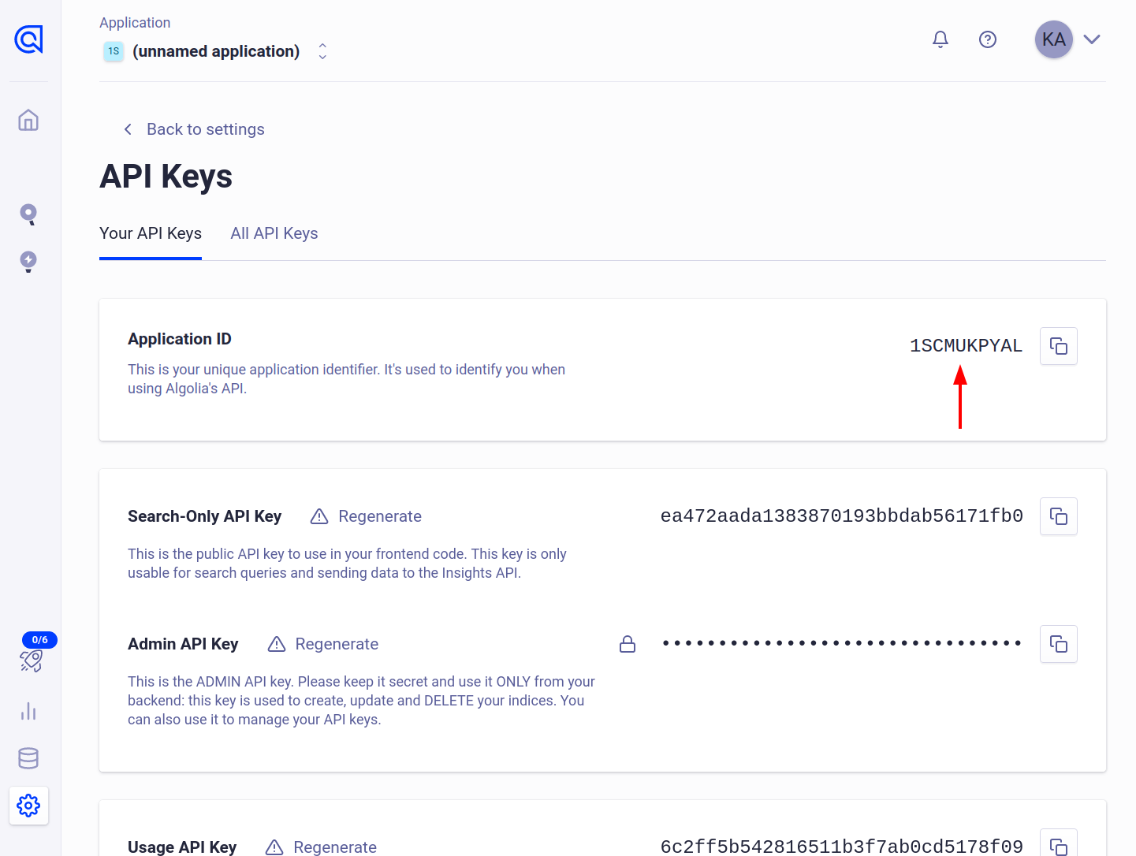The height and width of the screenshot is (856, 1136).
Task: Open the Search product icon in sidebar
Action: [28, 214]
